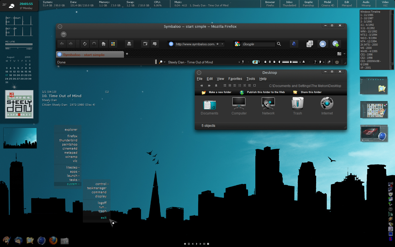The image size is (395, 247).
Task: Open Favorites menu in Desktop window
Action: [x=235, y=79]
